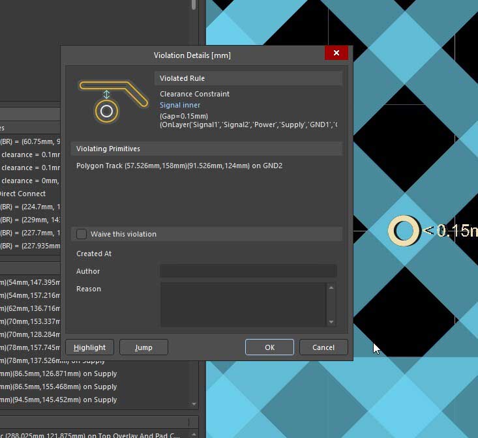478x438 pixels.
Task: Open the Signal inner rule link
Action: pyautogui.click(x=180, y=105)
